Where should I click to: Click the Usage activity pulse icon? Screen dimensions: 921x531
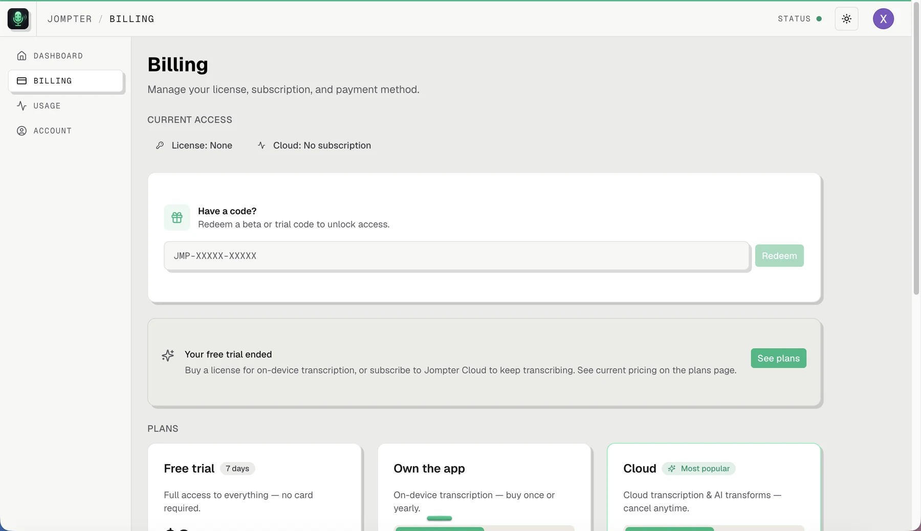tap(21, 106)
